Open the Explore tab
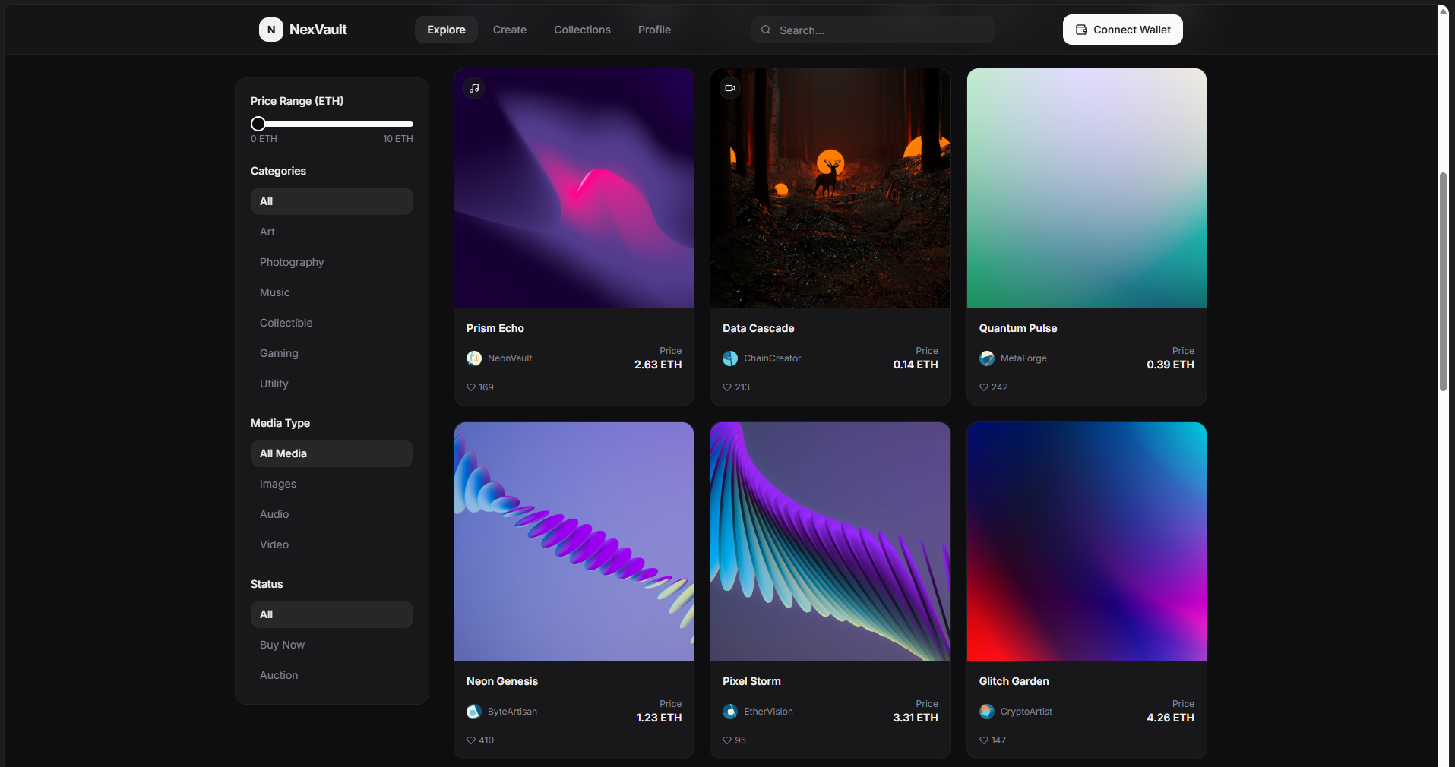1455x767 pixels. 446,30
